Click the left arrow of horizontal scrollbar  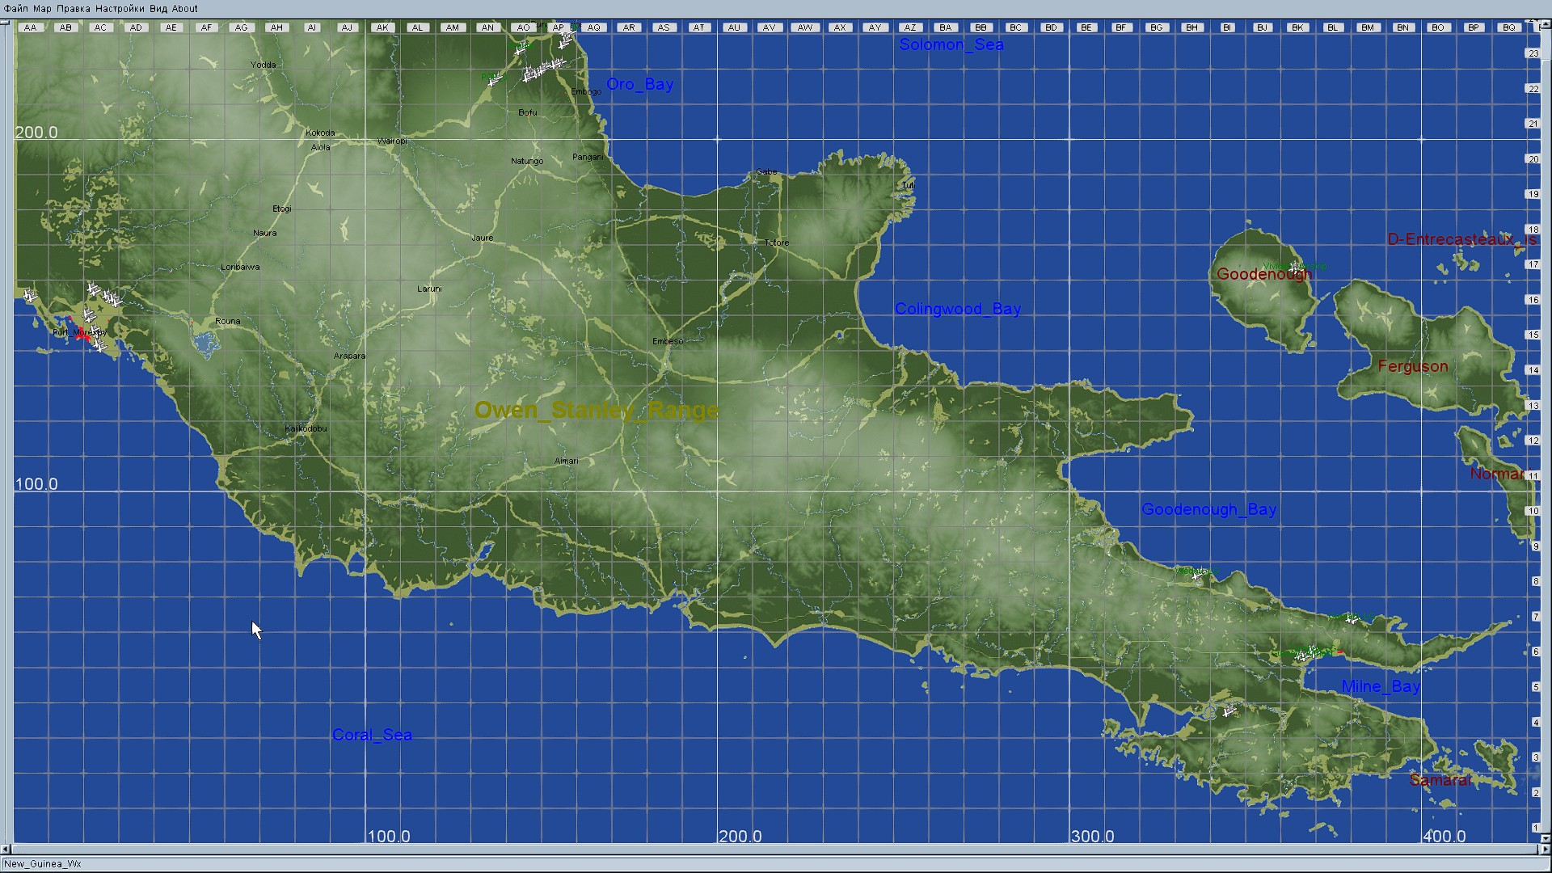click(5, 850)
